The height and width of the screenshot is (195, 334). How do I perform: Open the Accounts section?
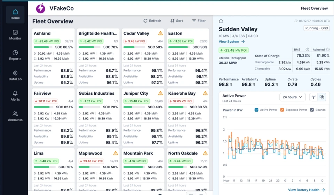click(x=15, y=116)
